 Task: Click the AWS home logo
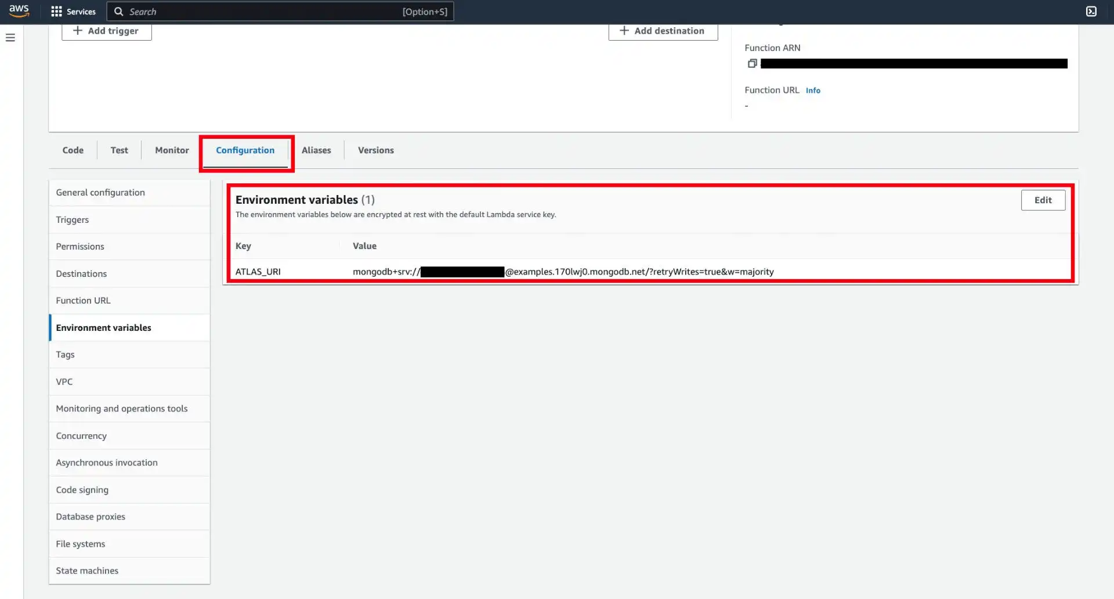pos(19,11)
